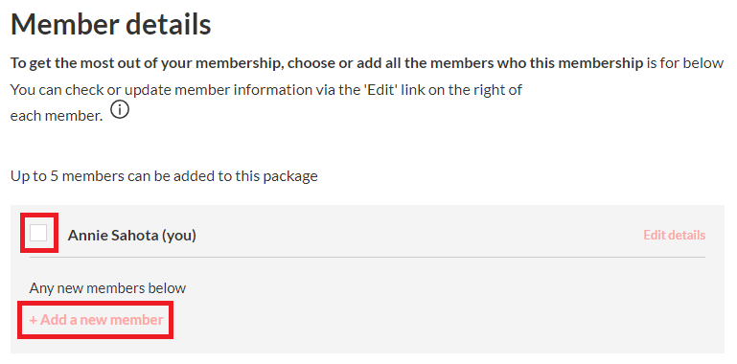This screenshot has width=737, height=364.
Task: Check the empty box in the member row
Action: pos(38,233)
